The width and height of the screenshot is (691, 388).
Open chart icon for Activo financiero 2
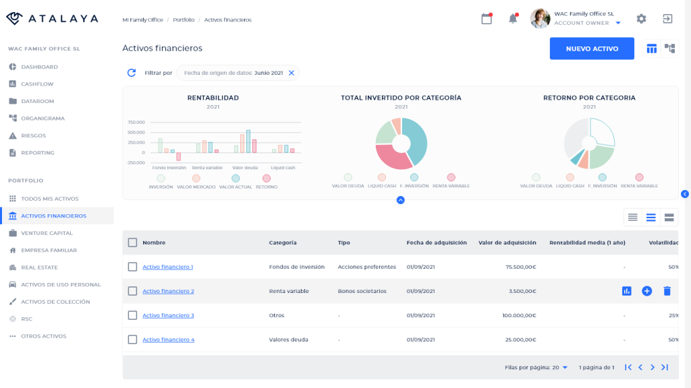(x=626, y=291)
